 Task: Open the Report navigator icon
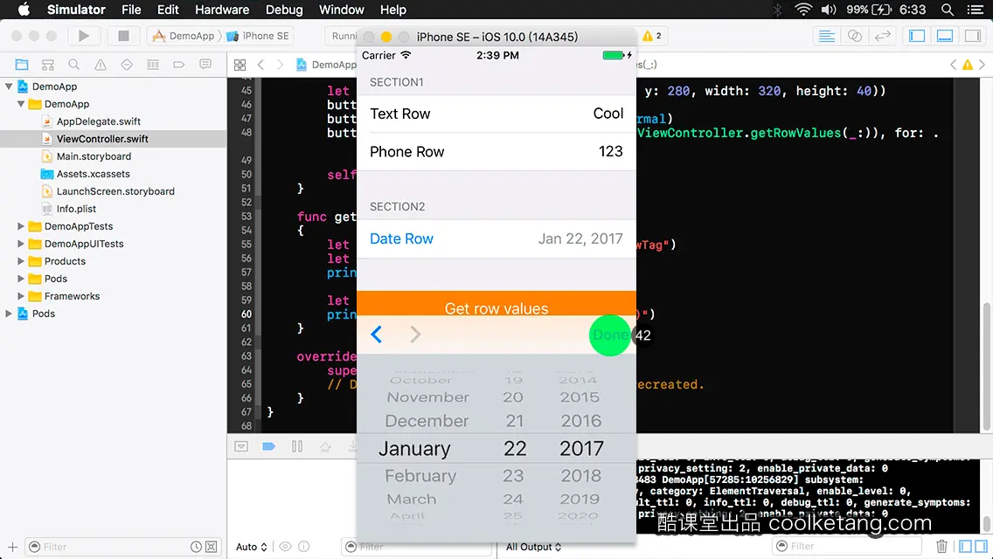point(205,65)
